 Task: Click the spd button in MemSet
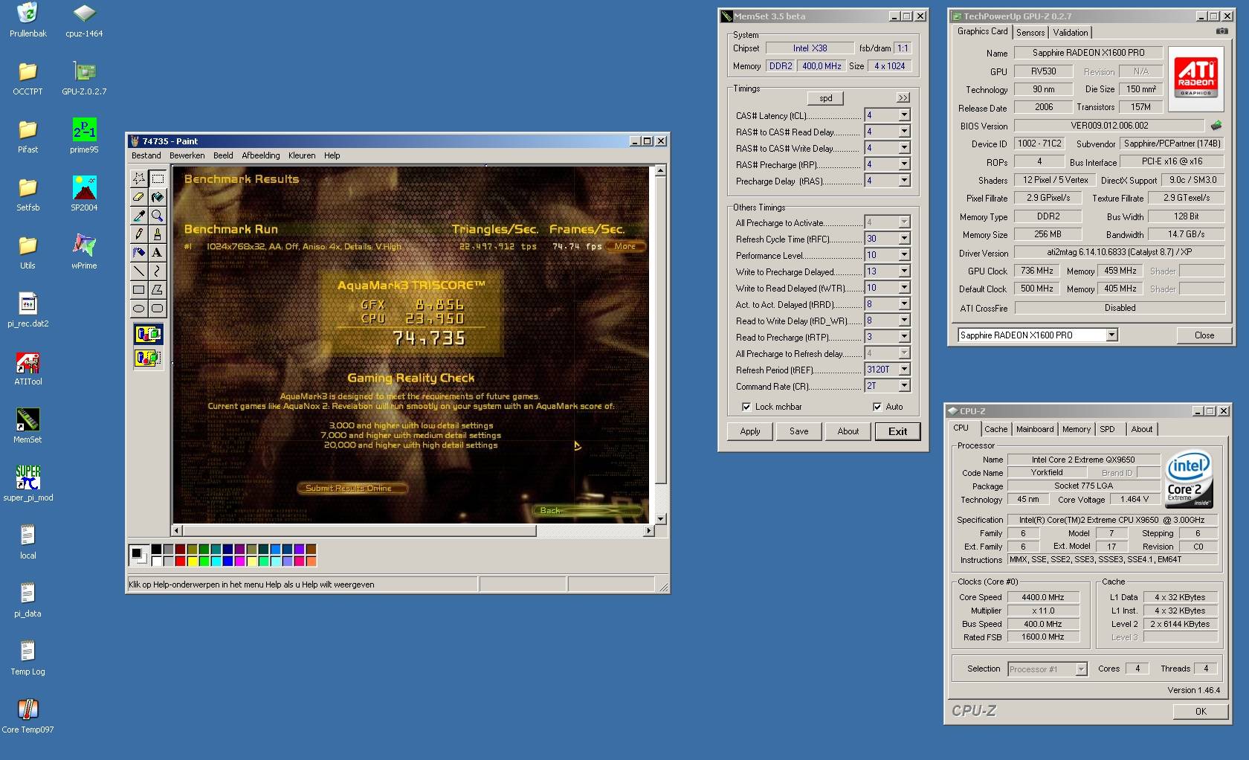click(x=826, y=98)
